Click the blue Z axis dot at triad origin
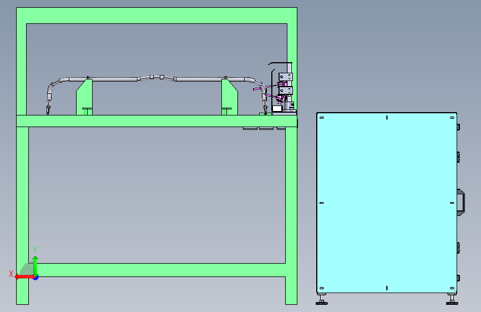Screen dimensions: 481x312 click(36, 277)
